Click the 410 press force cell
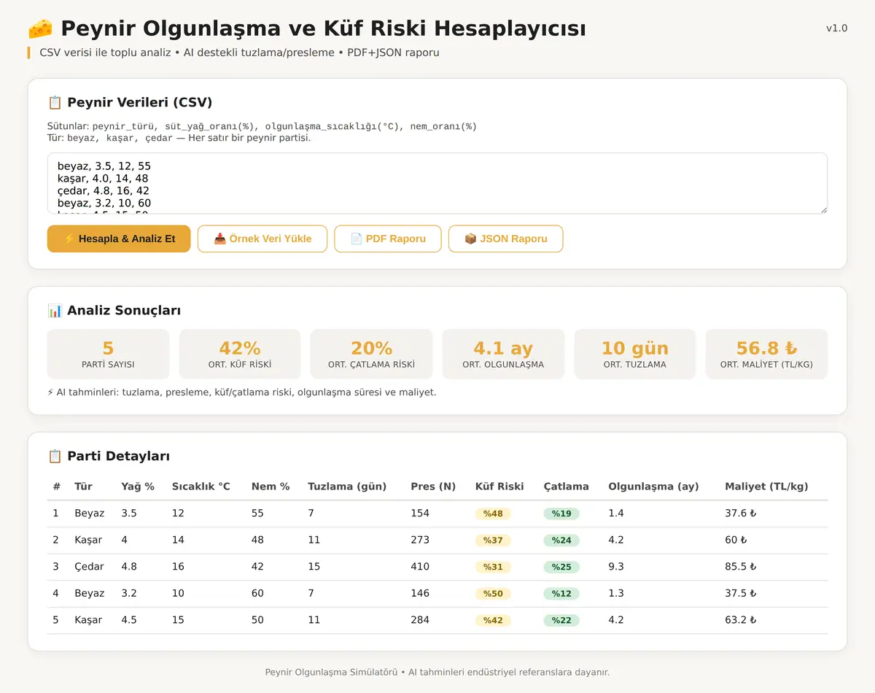 420,567
